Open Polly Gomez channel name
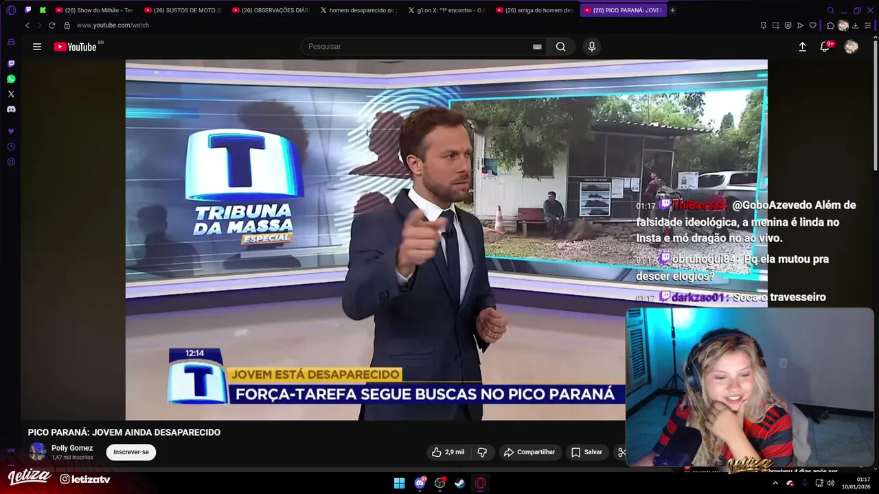879x494 pixels. 72,448
